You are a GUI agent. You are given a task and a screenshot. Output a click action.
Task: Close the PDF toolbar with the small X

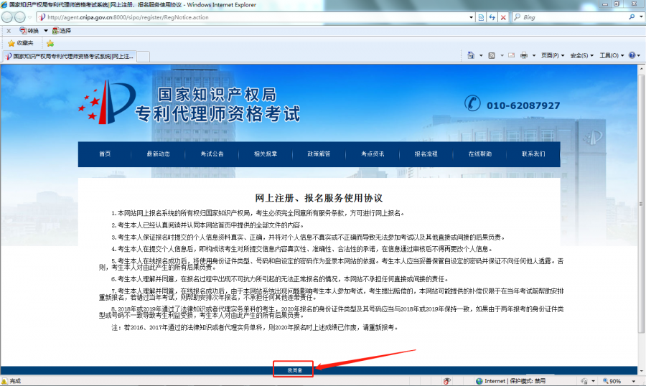point(9,31)
